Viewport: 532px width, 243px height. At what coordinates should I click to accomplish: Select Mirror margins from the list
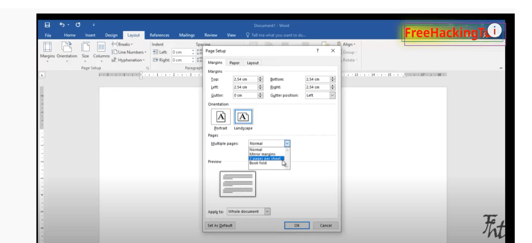tap(263, 154)
